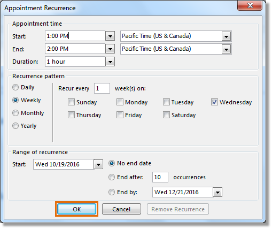Click the Remove Recurrence button
The image size is (272, 229).
178,209
